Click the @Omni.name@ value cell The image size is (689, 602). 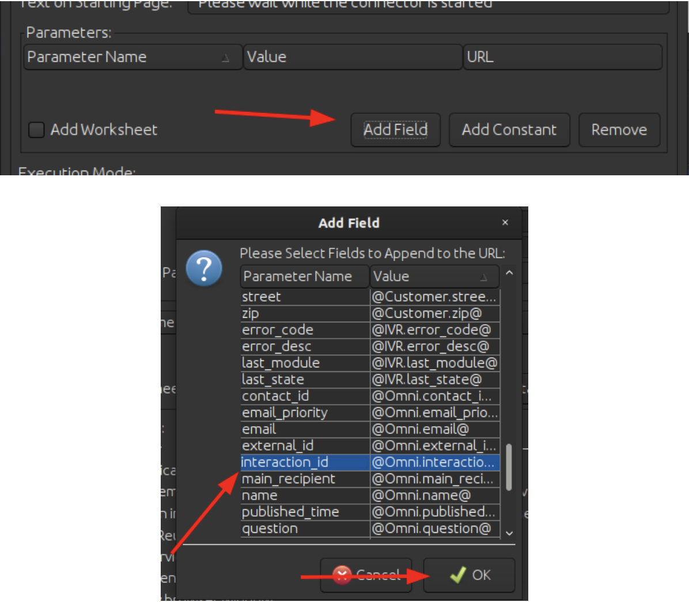click(x=435, y=495)
